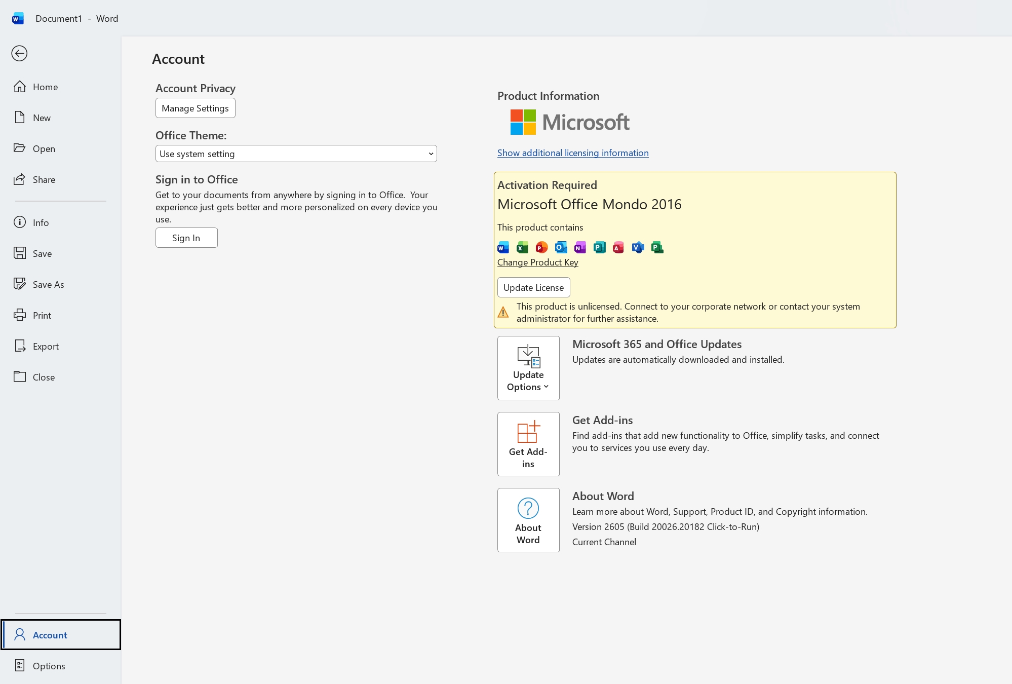Click 'Updates are automatically downloaded and installed' text
The width and height of the screenshot is (1012, 684).
(x=678, y=359)
